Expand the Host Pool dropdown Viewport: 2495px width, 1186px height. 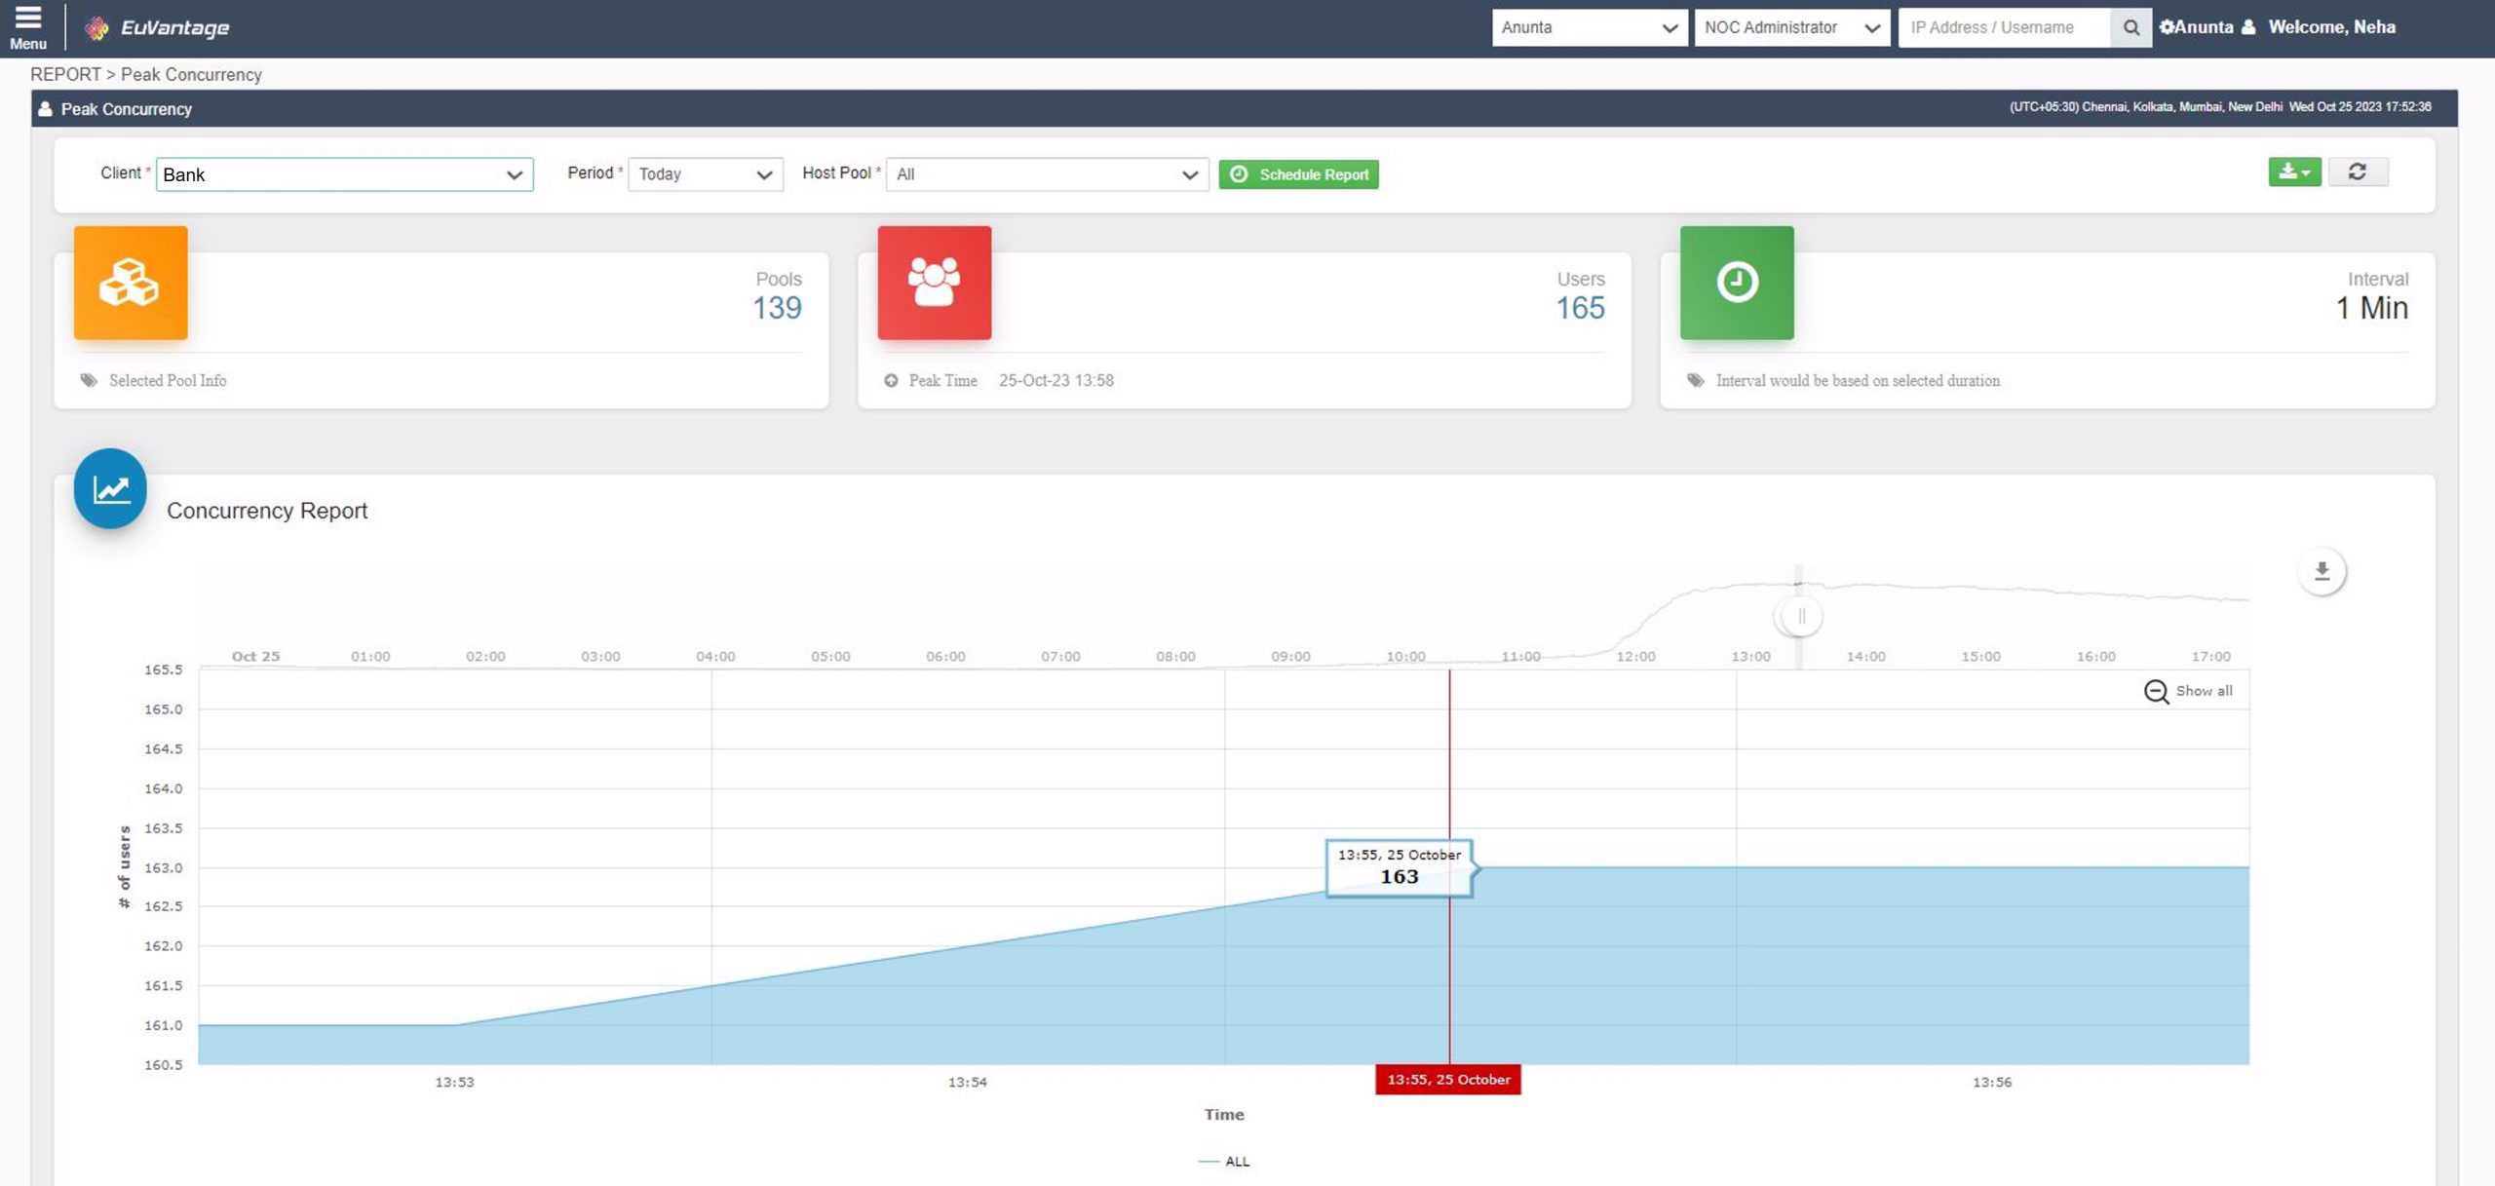pyautogui.click(x=1046, y=174)
